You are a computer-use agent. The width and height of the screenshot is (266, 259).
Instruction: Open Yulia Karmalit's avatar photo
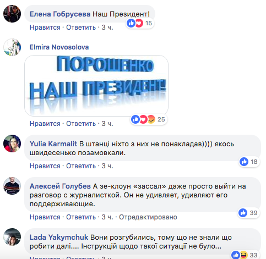(12, 144)
